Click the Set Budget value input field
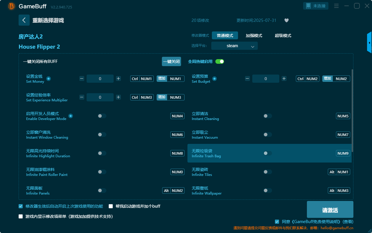372x233 pixels. coord(266,79)
